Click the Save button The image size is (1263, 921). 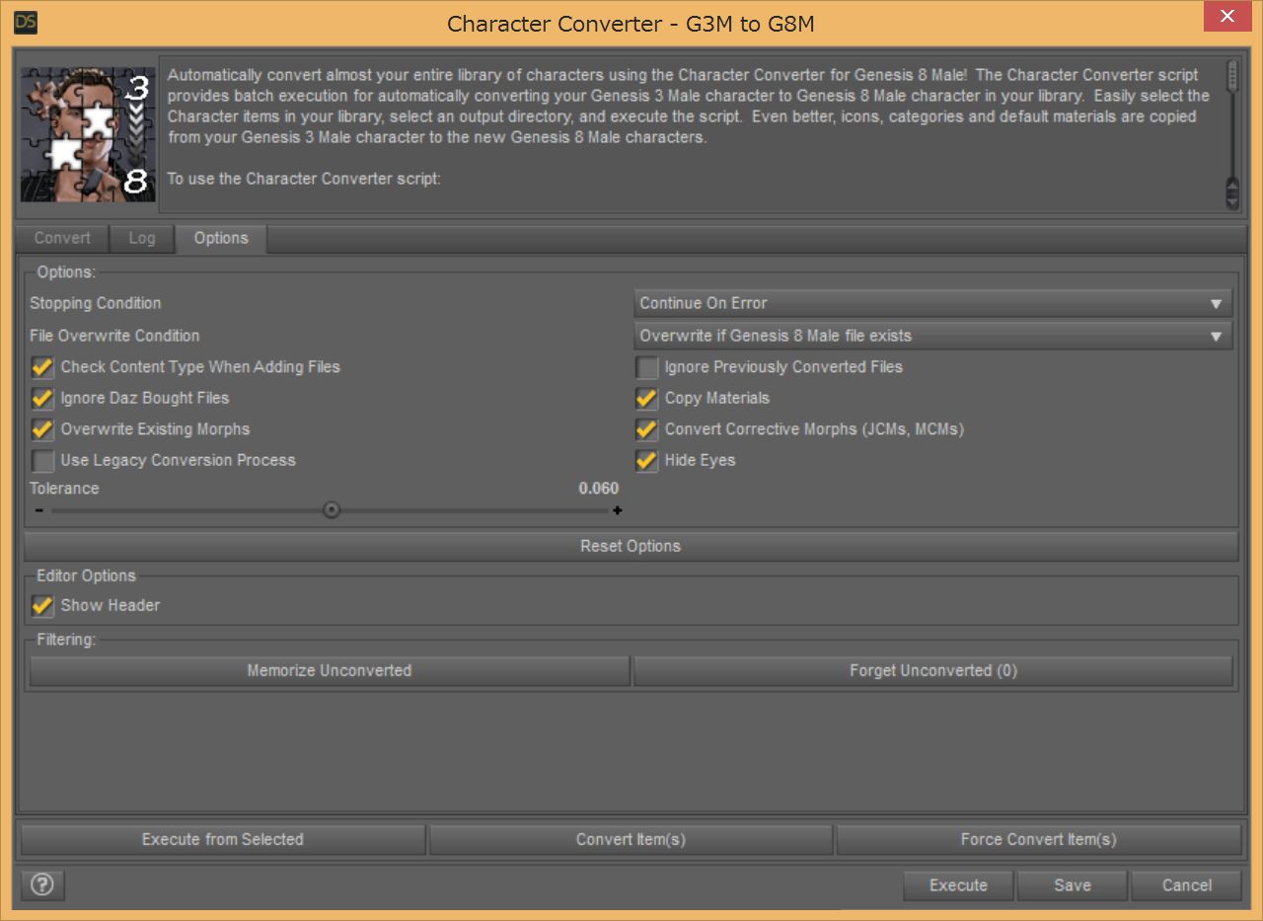(x=1073, y=885)
